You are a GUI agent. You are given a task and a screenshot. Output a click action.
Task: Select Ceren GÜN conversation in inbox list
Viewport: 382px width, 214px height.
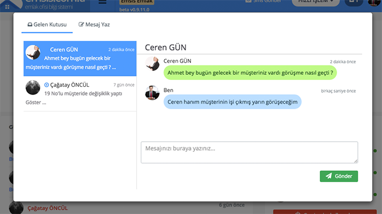[x=80, y=58]
